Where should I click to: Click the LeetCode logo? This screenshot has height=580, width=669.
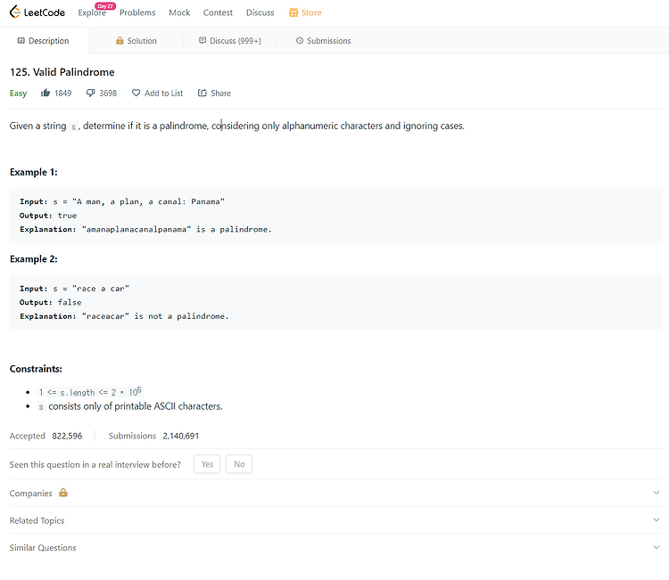click(37, 12)
